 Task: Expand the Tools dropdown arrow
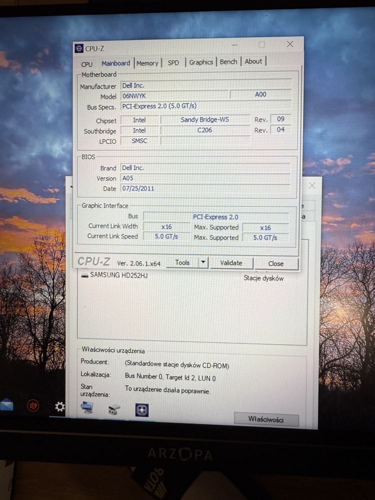click(x=203, y=263)
